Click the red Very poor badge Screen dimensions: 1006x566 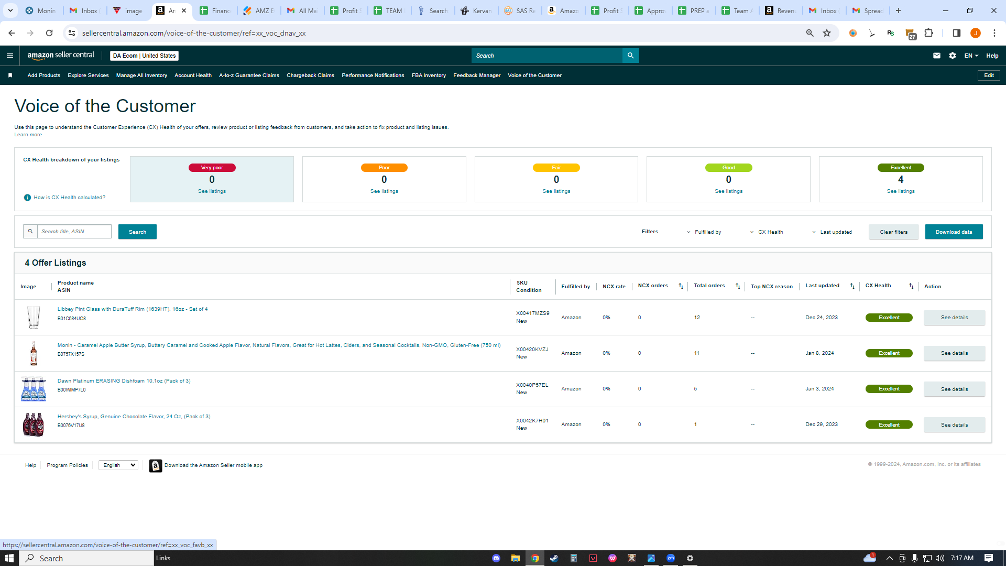[212, 168]
